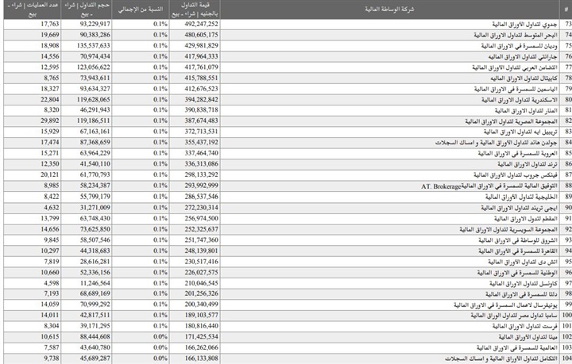Screen dimensions: 572x364
Task: Click the 'عدد العمليات' column header
Action: pos(33,10)
